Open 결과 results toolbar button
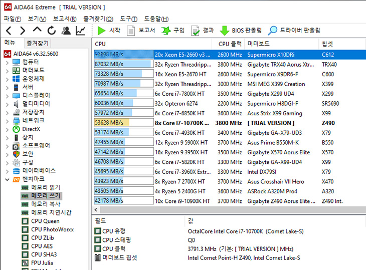The image size is (366, 270). click(203, 31)
